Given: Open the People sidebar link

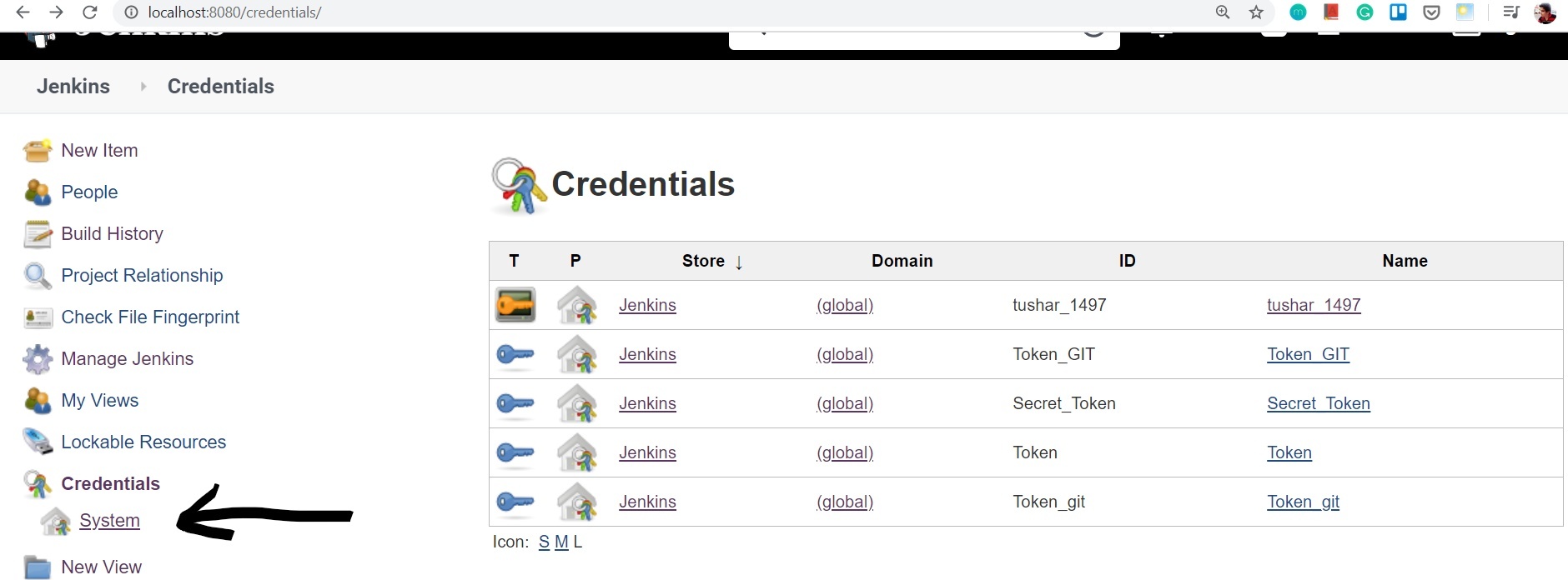Looking at the screenshot, I should pyautogui.click(x=89, y=192).
